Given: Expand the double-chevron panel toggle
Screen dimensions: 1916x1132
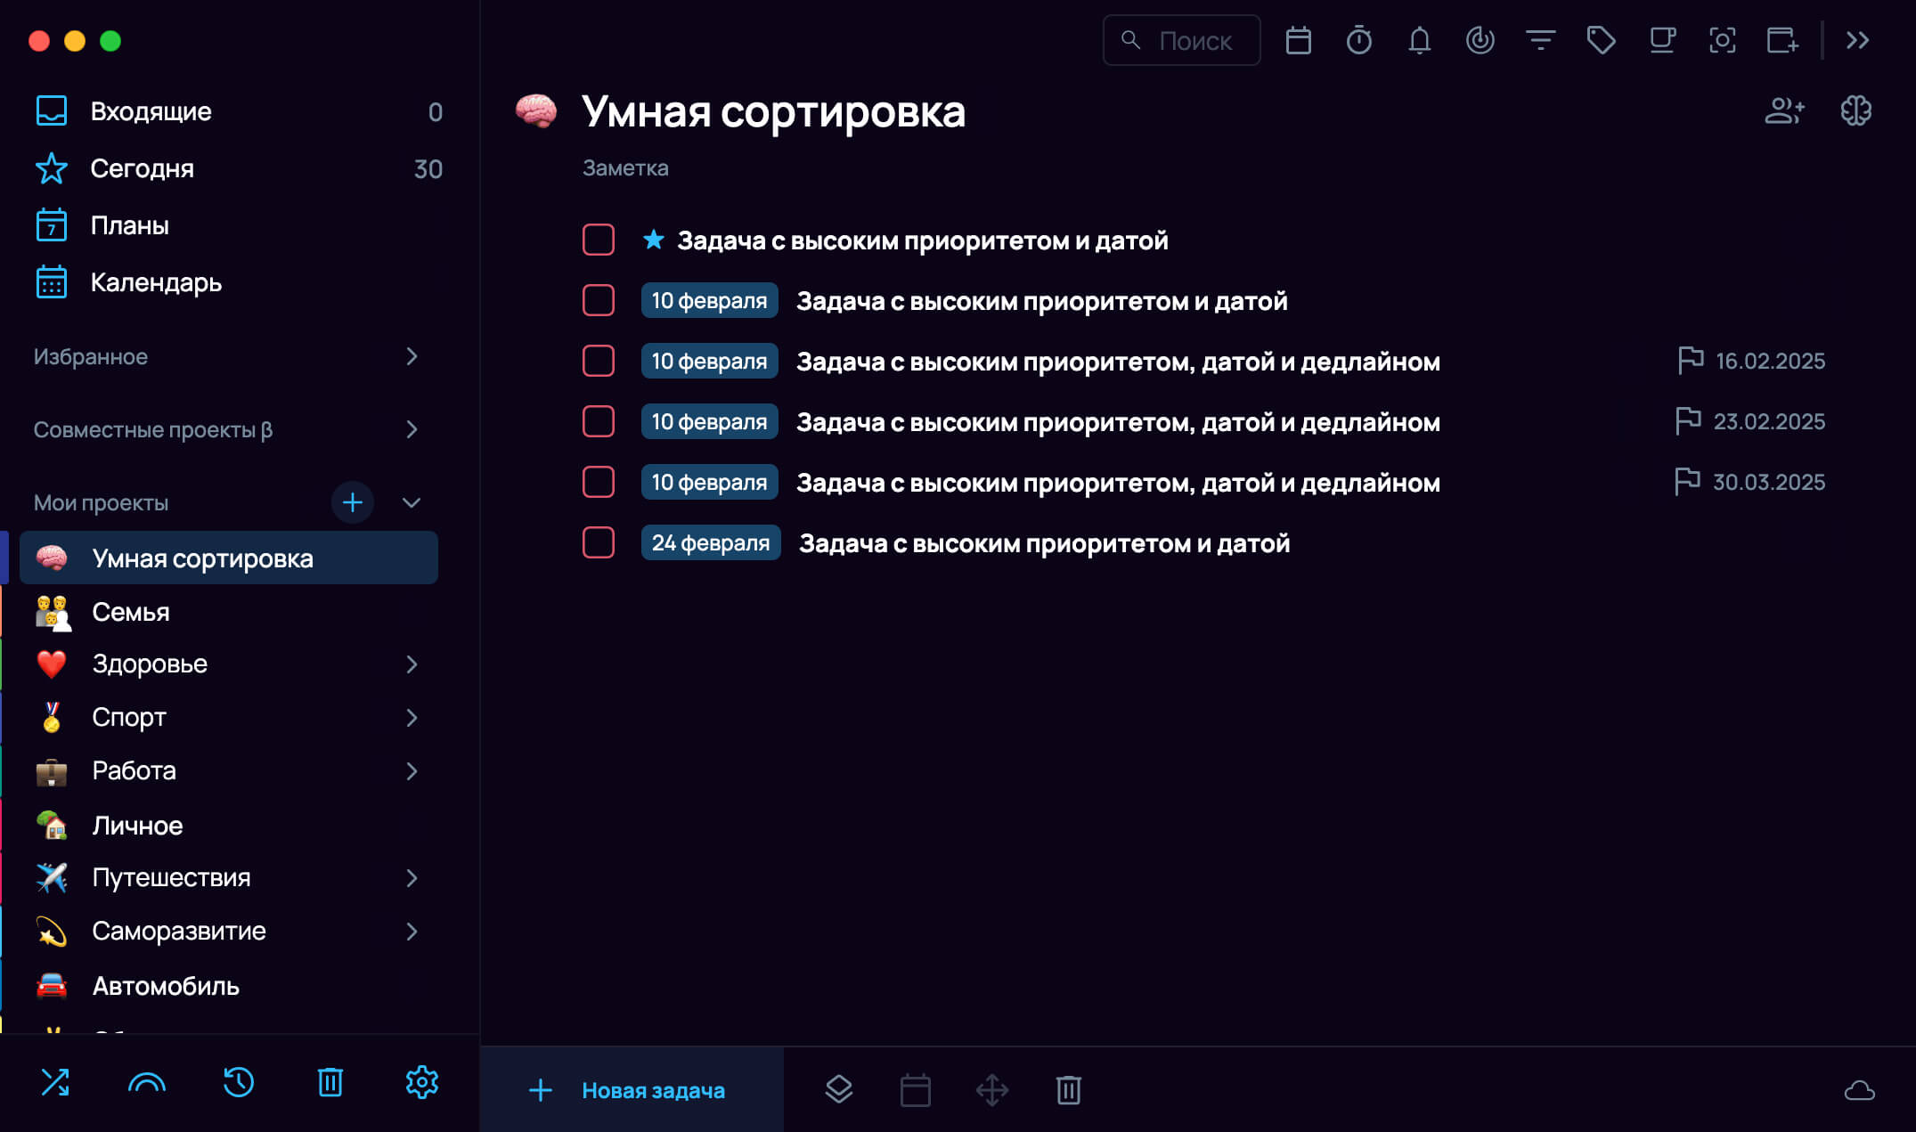Looking at the screenshot, I should (1857, 40).
